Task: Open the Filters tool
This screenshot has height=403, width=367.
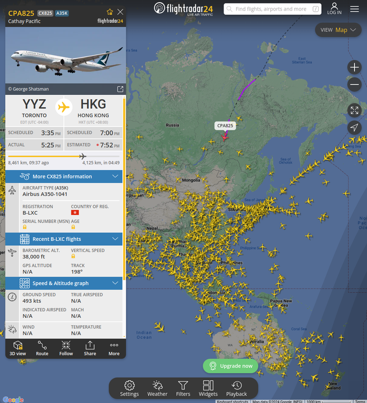Action: pyautogui.click(x=183, y=388)
